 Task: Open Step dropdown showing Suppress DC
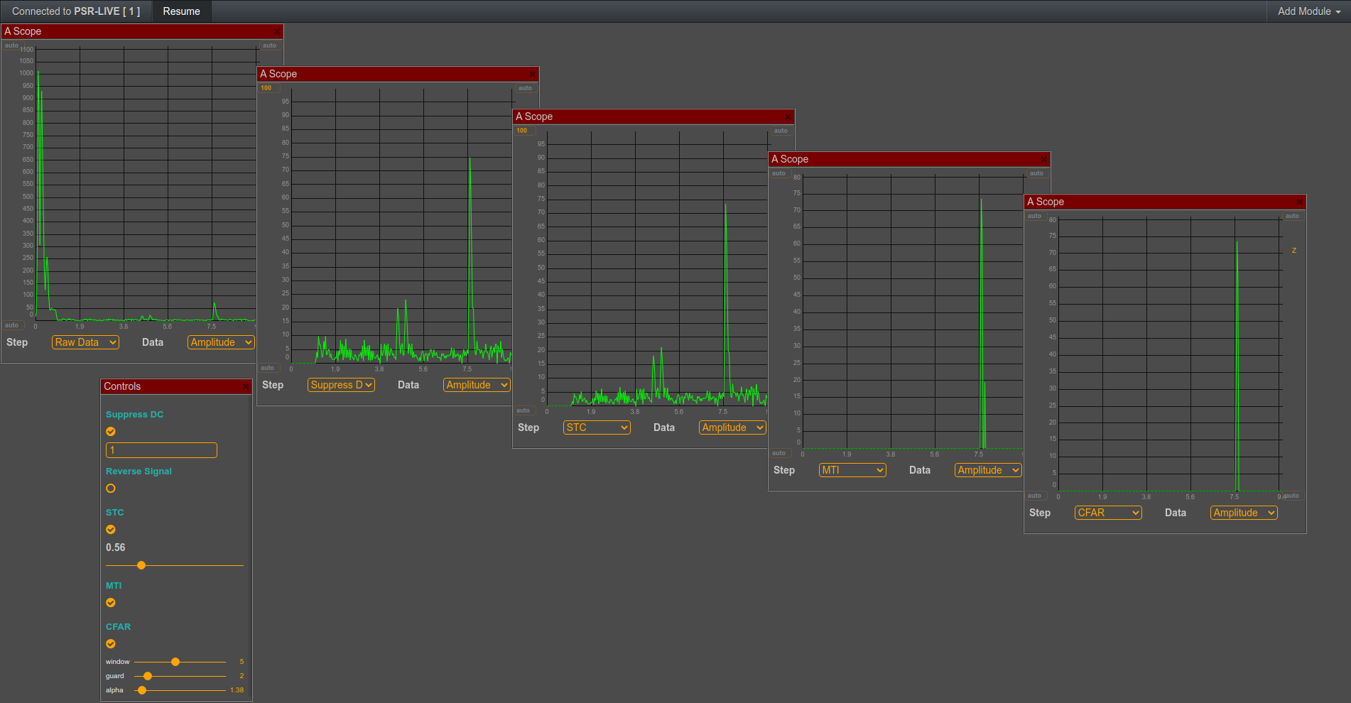(341, 385)
